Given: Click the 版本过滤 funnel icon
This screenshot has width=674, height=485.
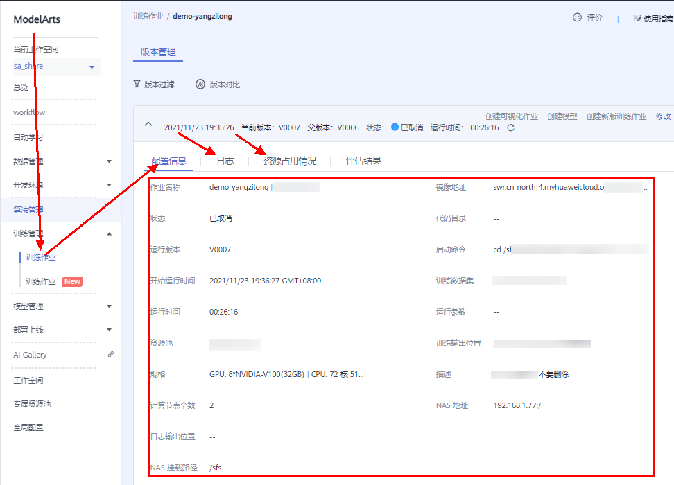Looking at the screenshot, I should pyautogui.click(x=137, y=84).
